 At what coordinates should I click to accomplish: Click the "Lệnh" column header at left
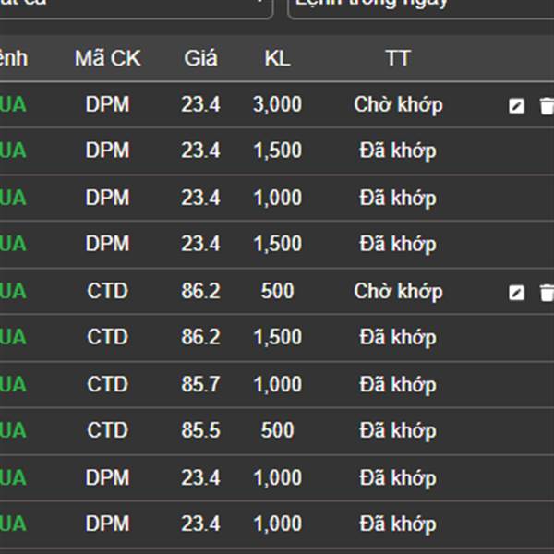13,58
